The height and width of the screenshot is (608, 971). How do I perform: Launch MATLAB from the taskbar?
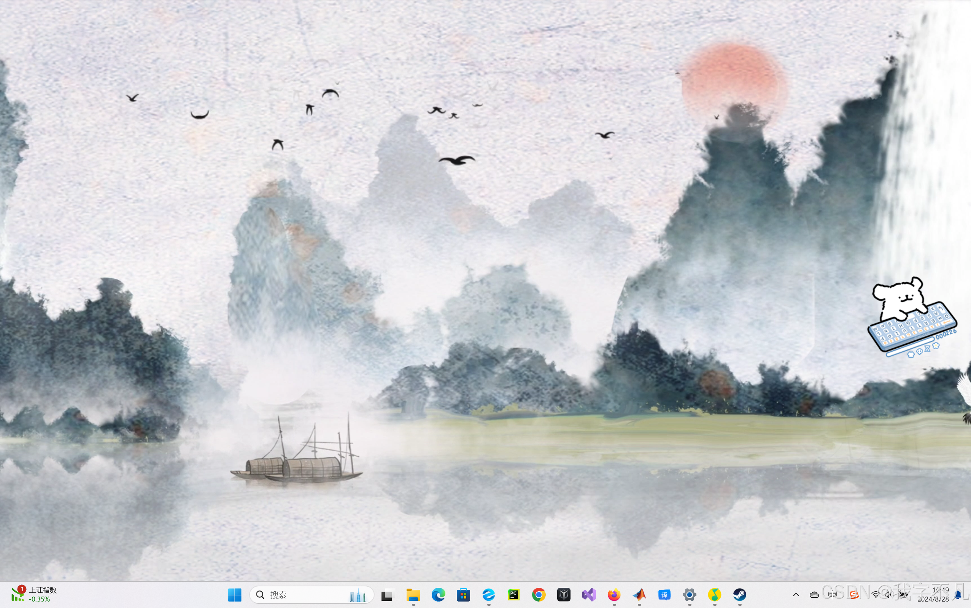(639, 594)
